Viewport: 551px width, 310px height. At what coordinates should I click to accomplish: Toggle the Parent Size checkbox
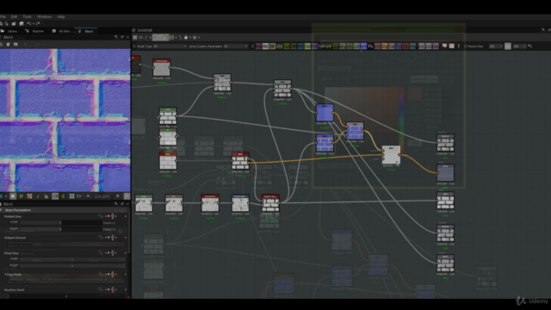(x=466, y=46)
